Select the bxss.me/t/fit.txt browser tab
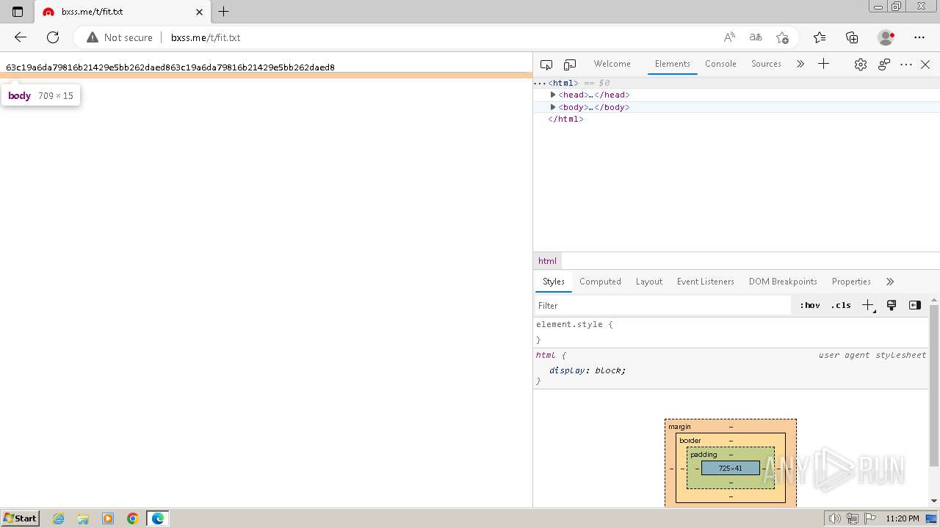 (x=122, y=12)
